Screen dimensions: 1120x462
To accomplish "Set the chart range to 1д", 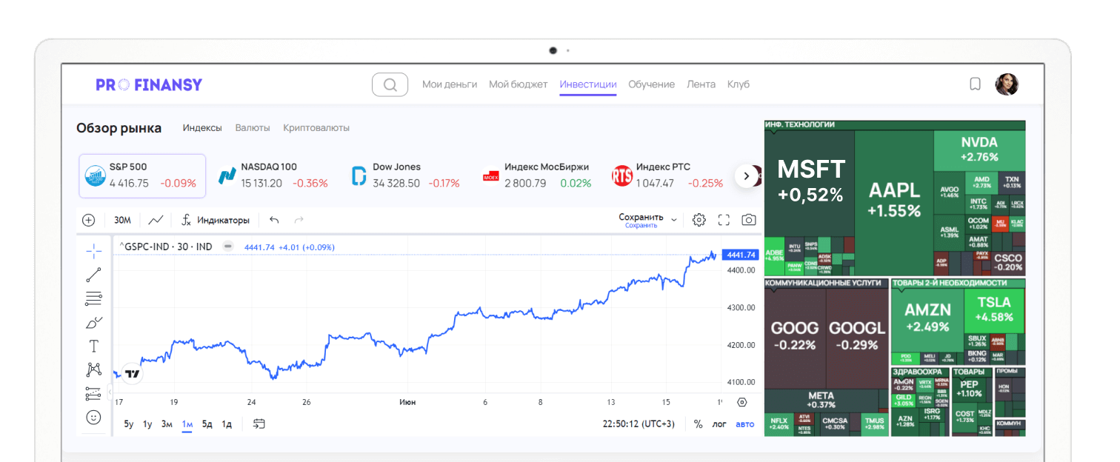I will click(x=227, y=424).
